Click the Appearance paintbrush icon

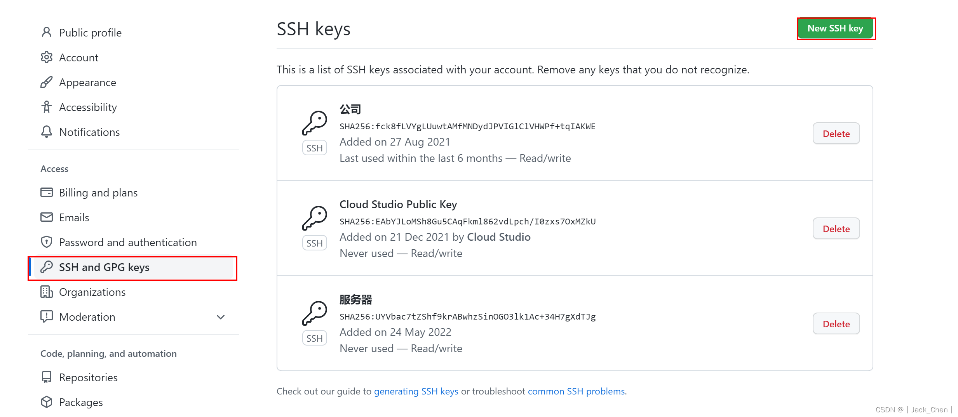pos(47,82)
